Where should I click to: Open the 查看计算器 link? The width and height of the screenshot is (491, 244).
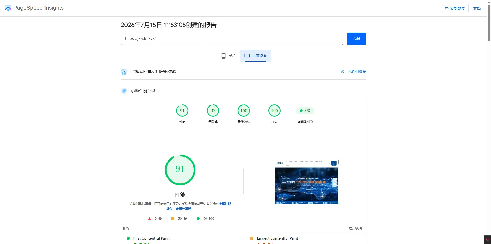(x=184, y=209)
